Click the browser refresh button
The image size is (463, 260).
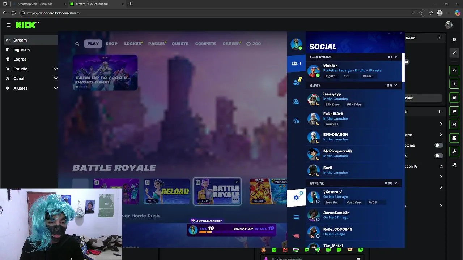tap(13, 13)
